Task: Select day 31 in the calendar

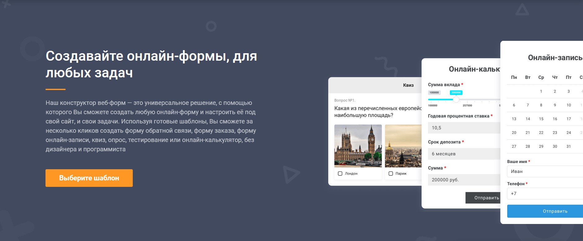Action: click(x=568, y=146)
